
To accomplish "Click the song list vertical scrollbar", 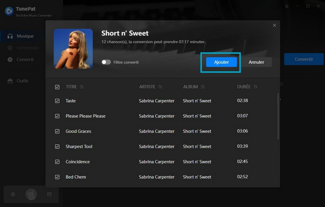I will click(278, 116).
